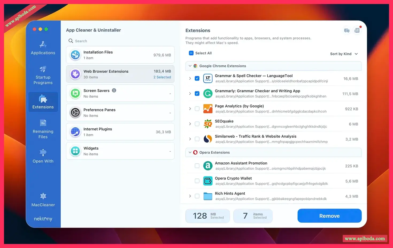
Task: Click the chat feedback icon
Action: 347,31
